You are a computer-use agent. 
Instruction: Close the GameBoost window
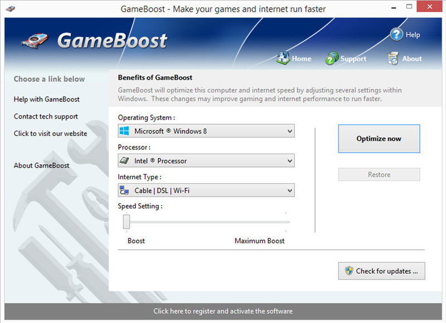click(429, 7)
